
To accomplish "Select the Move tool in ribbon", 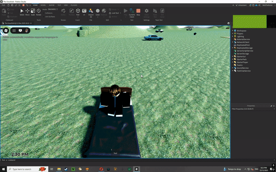I will (27, 12).
